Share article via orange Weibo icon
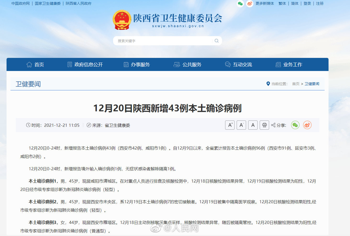The height and width of the screenshot is (236, 350). [307, 125]
